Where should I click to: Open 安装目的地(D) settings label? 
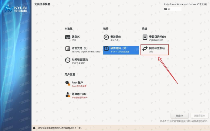coord(157,37)
